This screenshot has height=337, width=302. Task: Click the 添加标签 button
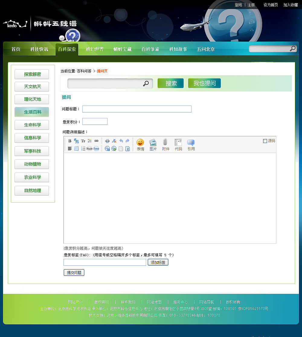click(158, 262)
